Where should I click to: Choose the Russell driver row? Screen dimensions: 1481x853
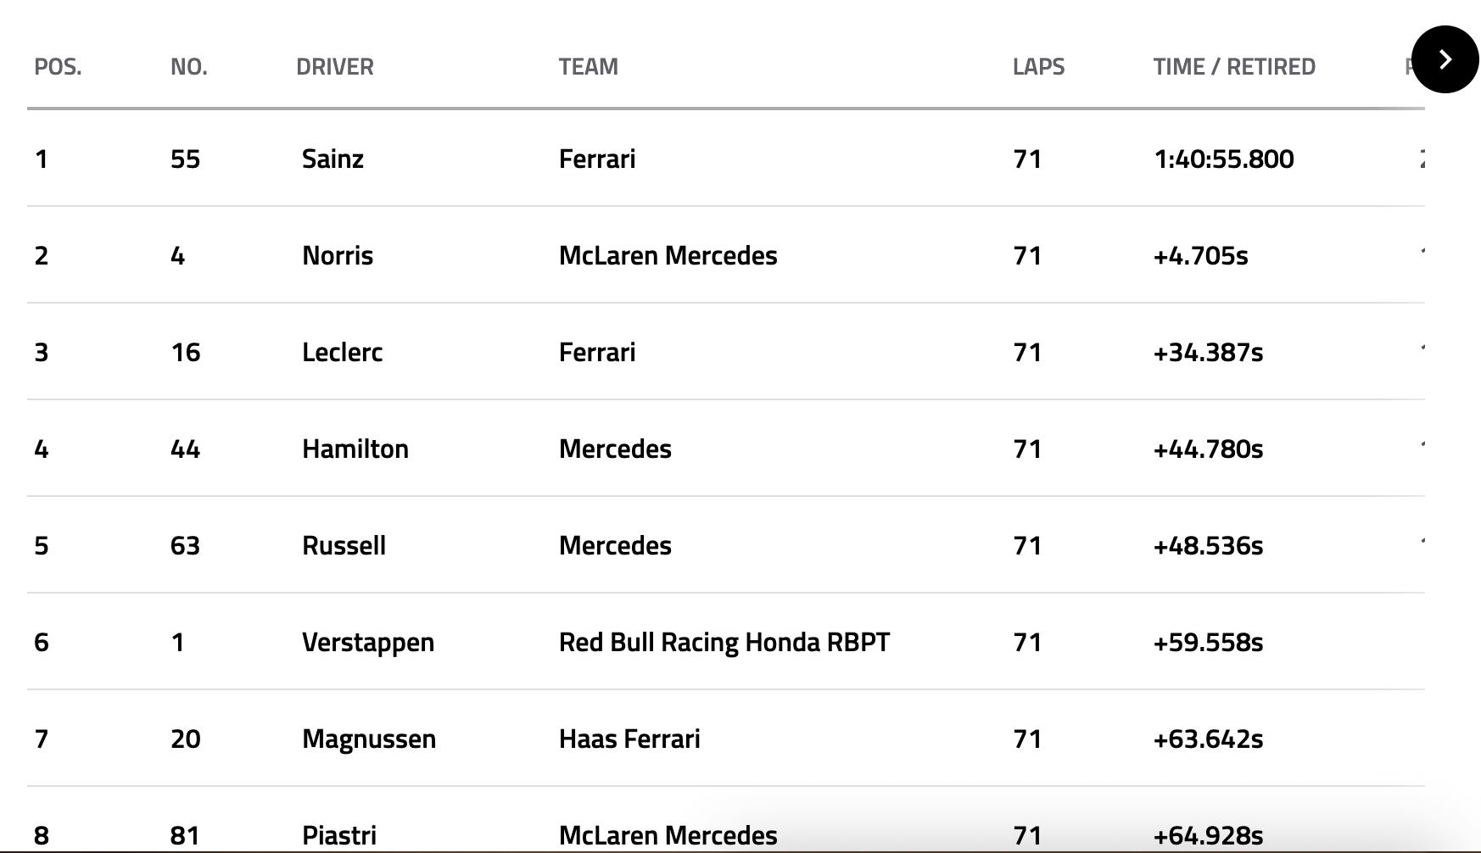click(x=344, y=546)
